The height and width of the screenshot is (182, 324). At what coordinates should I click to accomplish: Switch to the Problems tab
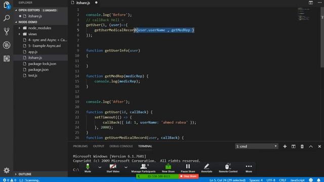click(x=80, y=146)
